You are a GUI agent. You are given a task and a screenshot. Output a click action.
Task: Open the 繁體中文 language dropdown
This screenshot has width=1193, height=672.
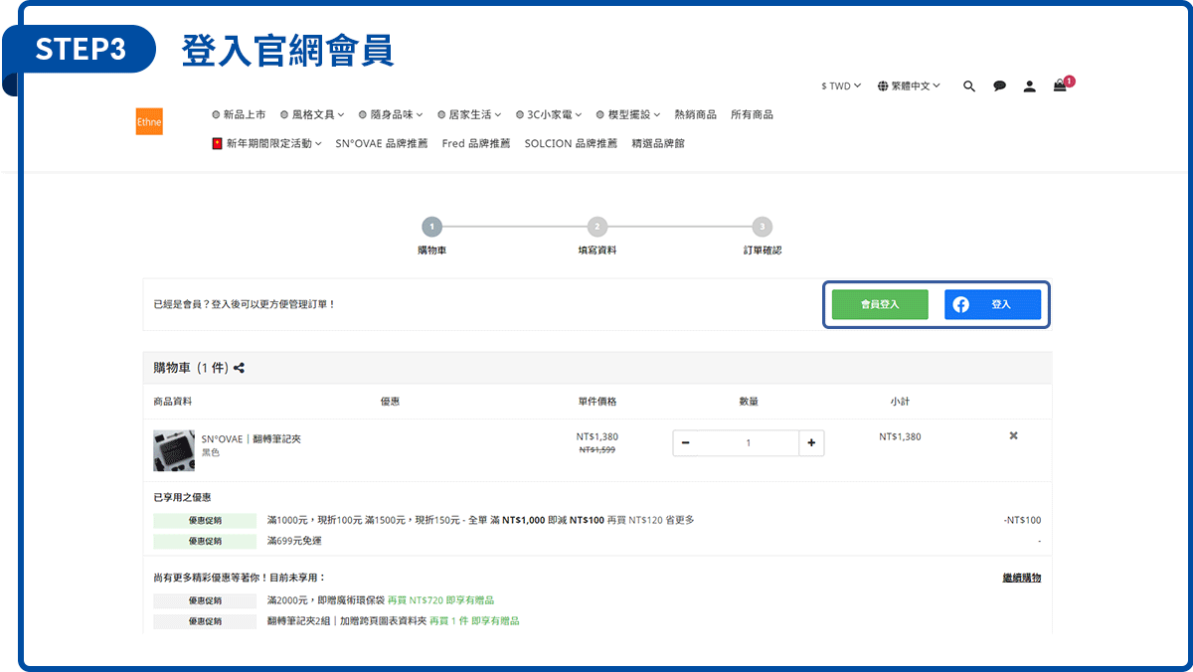pyautogui.click(x=909, y=86)
